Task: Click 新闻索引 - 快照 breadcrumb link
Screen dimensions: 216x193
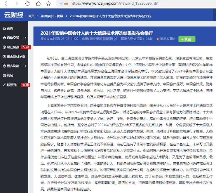Action: click(52, 16)
